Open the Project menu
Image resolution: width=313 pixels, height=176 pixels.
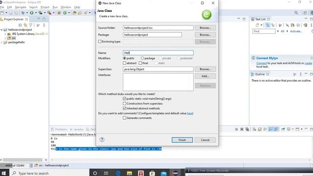coord(45,7)
